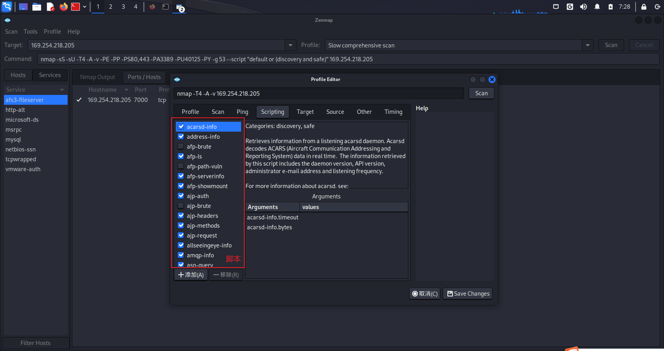Open the Tools menu

(x=30, y=32)
